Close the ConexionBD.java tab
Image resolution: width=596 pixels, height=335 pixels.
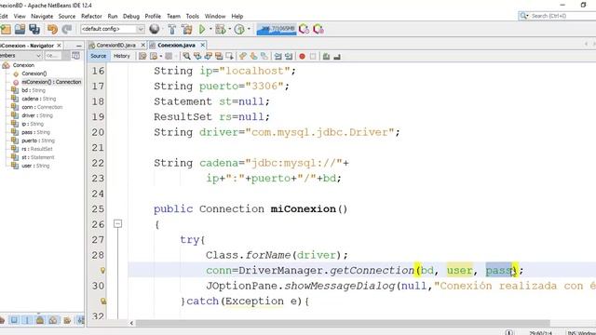tap(142, 46)
